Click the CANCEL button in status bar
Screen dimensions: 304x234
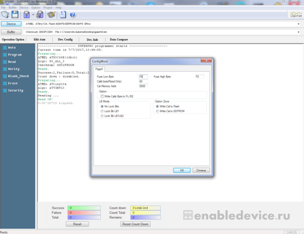(x=292, y=232)
